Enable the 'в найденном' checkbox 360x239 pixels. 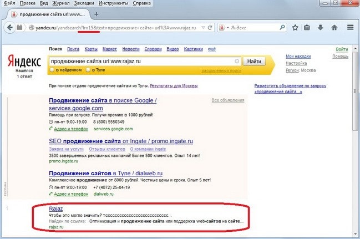[52, 70]
